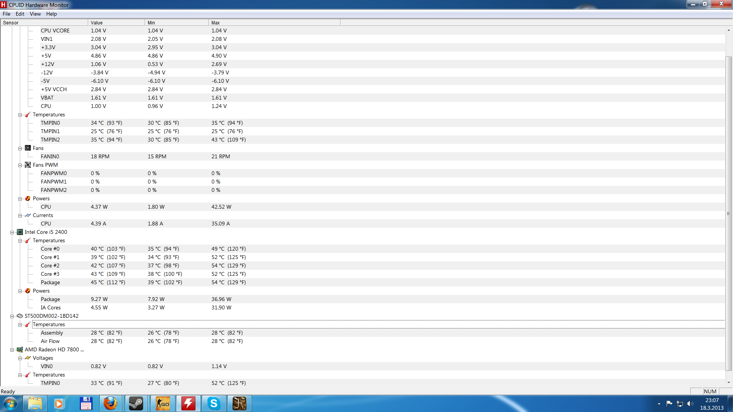
Task: Collapse the Fans group
Action: (20, 148)
